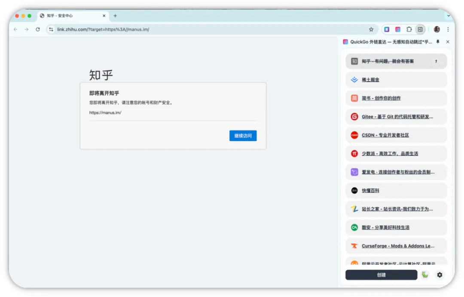Open Chrome three-dot menu
Image resolution: width=464 pixels, height=297 pixels.
tap(448, 29)
